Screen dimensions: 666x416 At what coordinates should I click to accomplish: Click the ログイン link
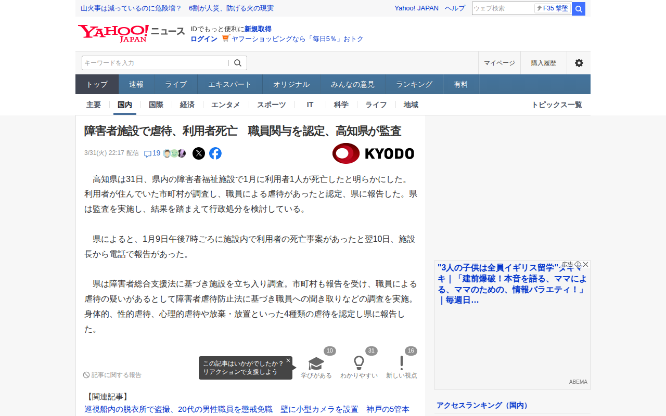pyautogui.click(x=204, y=39)
